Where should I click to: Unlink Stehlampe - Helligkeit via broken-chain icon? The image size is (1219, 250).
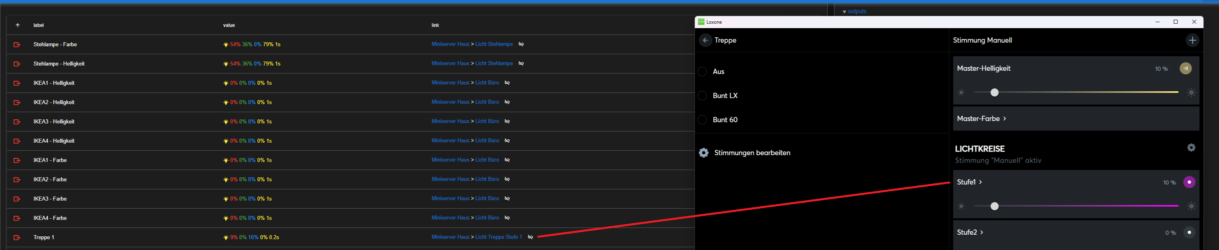click(x=521, y=64)
